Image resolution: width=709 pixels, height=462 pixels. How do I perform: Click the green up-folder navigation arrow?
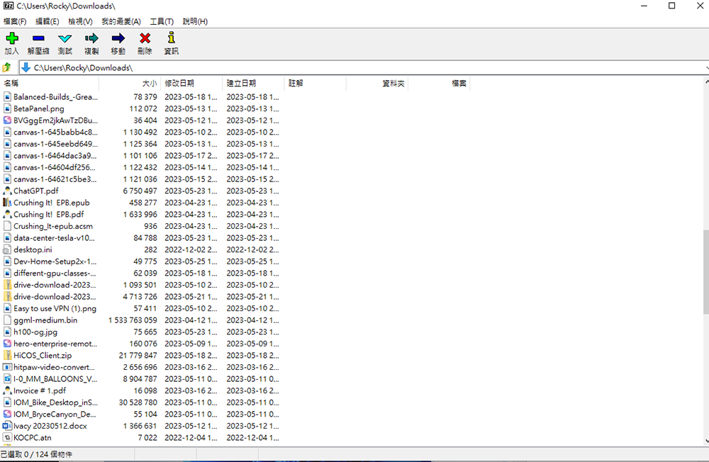pos(7,67)
